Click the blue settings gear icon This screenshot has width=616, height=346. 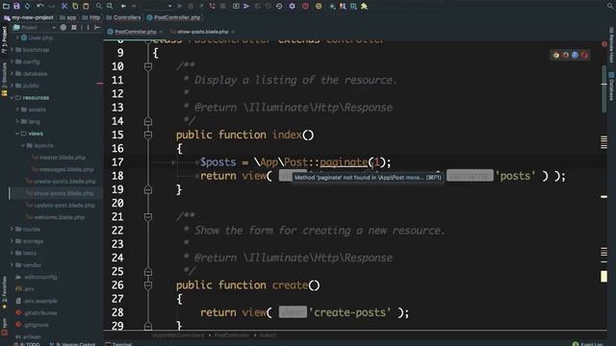pyautogui.click(x=292, y=6)
